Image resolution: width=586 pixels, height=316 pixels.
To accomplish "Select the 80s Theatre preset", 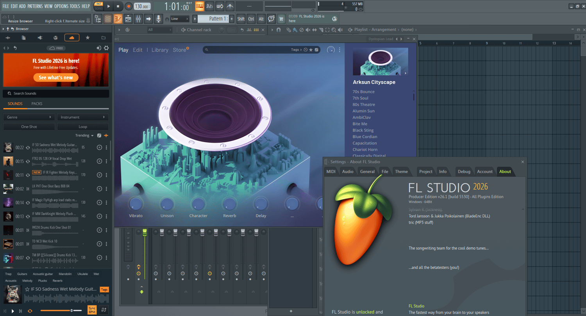I will tap(364, 105).
